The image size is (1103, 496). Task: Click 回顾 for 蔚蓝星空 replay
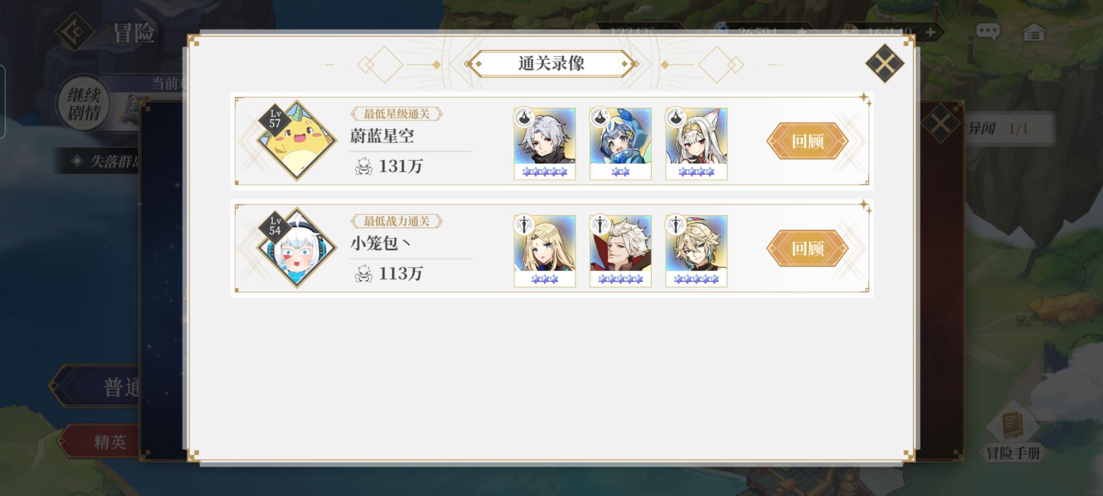[807, 141]
